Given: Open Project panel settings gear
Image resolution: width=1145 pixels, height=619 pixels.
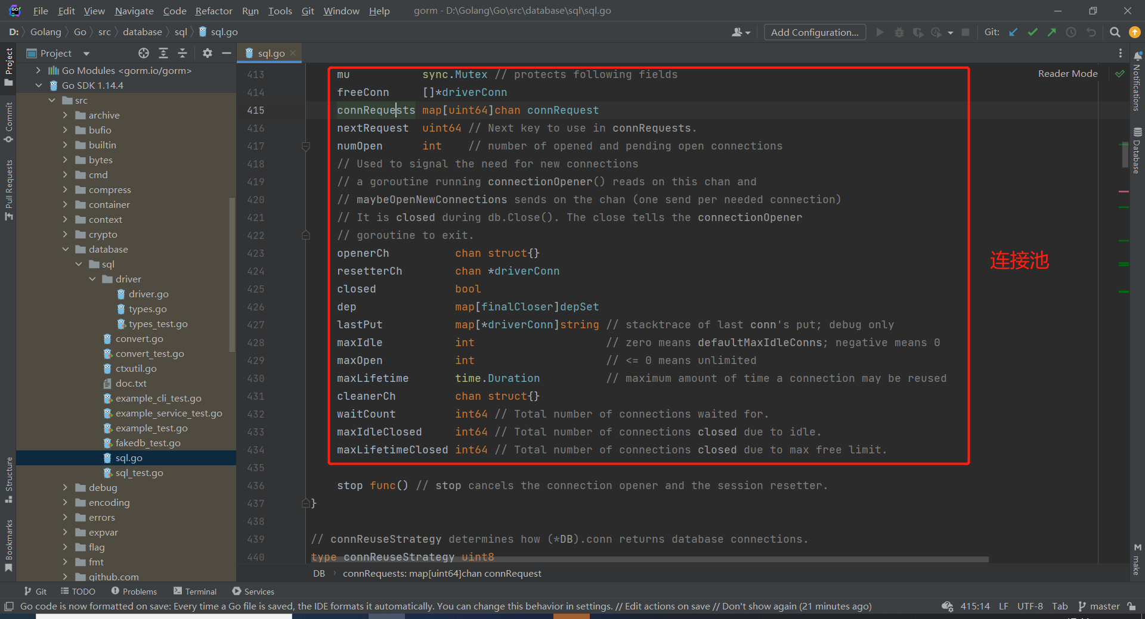Looking at the screenshot, I should click(207, 53).
